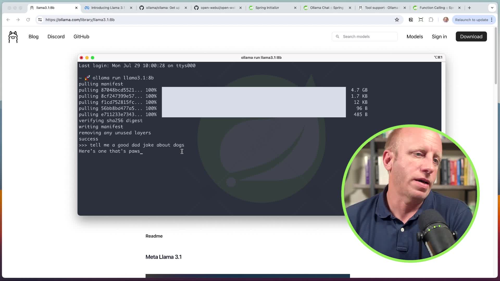Click the terminal window red close button

(81, 58)
